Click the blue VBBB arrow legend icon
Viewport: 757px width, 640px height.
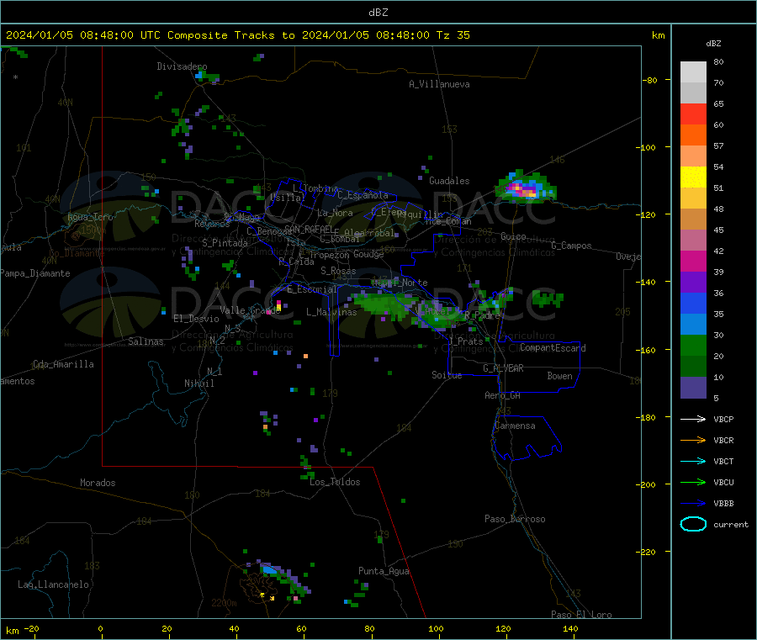tap(693, 503)
